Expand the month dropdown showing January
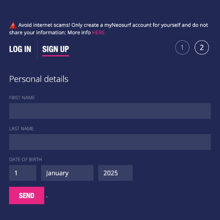This screenshot has width=220, height=220. pos(67,173)
